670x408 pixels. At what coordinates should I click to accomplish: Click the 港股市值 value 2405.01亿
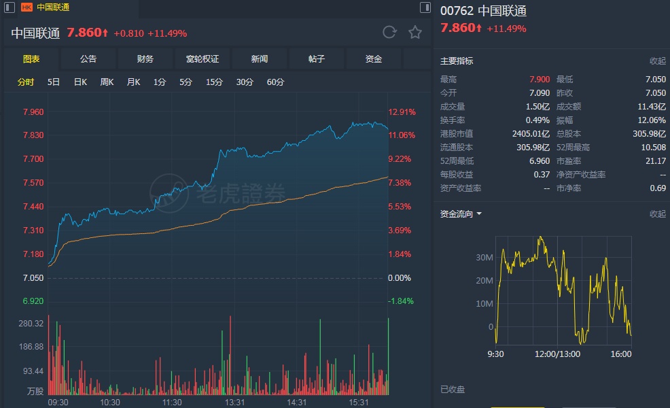531,134
